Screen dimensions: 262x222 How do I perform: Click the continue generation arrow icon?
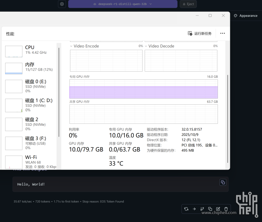[194, 209]
